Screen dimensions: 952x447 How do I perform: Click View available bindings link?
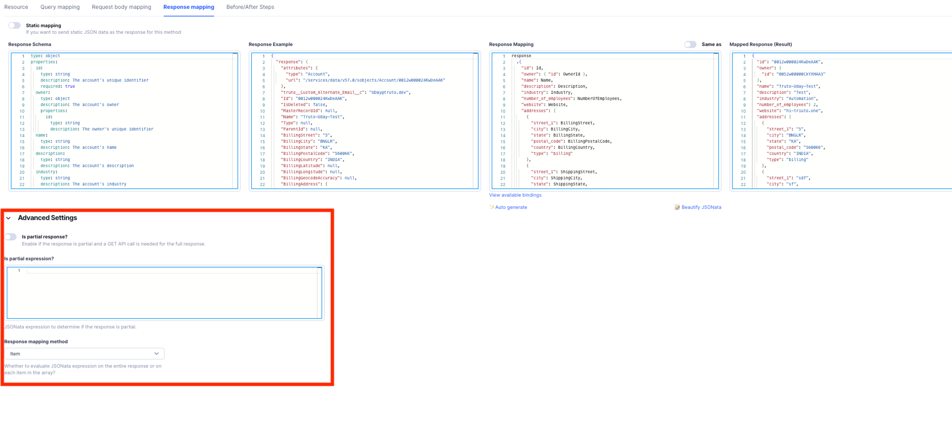tap(515, 195)
